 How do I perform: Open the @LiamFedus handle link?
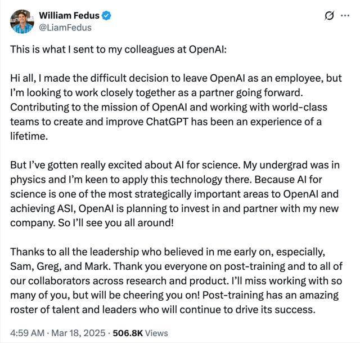65,26
